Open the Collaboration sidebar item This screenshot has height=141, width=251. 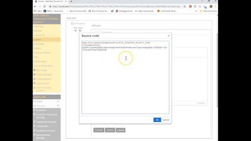coord(40,61)
